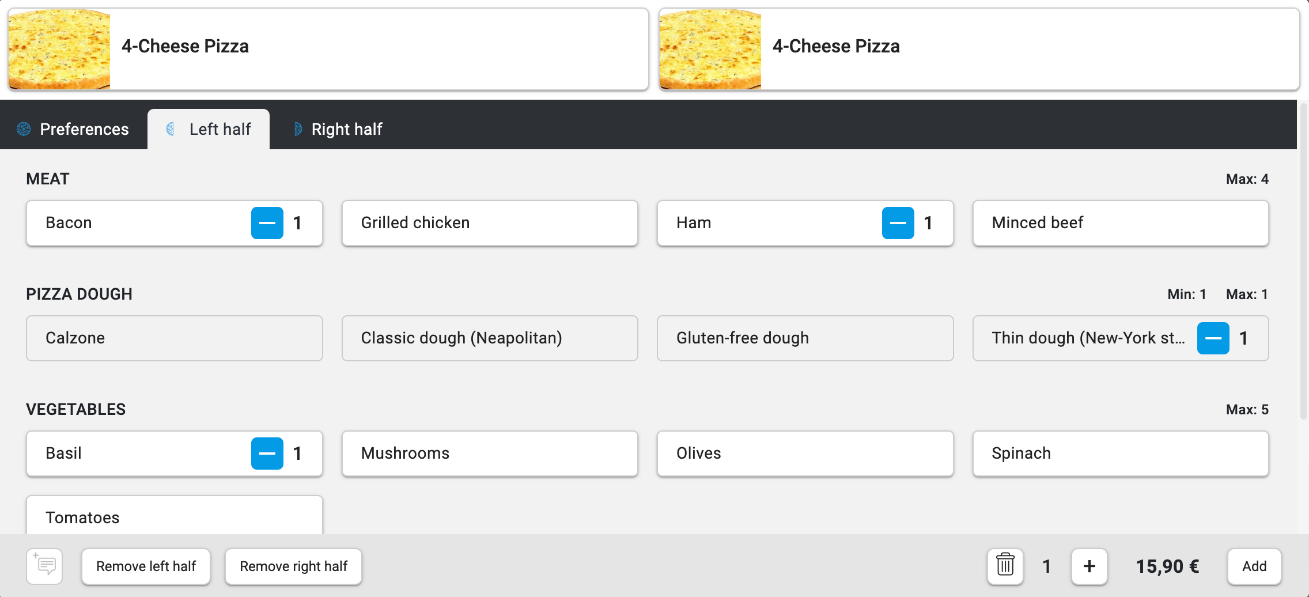Increase quantity with the plus button

point(1089,566)
